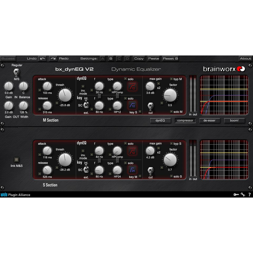Click the M Section factor knob
The width and height of the screenshot is (253, 253).
pyautogui.click(x=170, y=95)
